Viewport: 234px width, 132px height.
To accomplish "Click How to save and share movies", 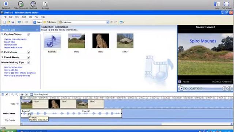I will click(x=17, y=76).
